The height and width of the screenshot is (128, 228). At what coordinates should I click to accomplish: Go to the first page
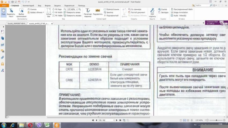[93, 120]
